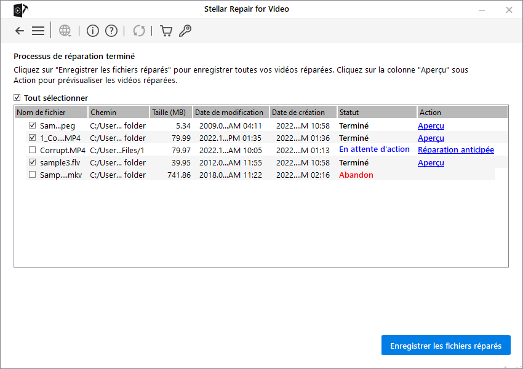
Task: Click 'Réparation anticipée' link for Corrupt.MP4
Action: [456, 150]
